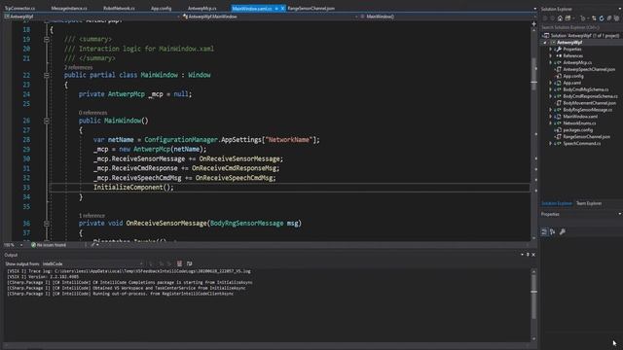Click the Search Solution Explorer field
Image resolution: width=623 pixels, height=350 pixels.
click(x=580, y=28)
